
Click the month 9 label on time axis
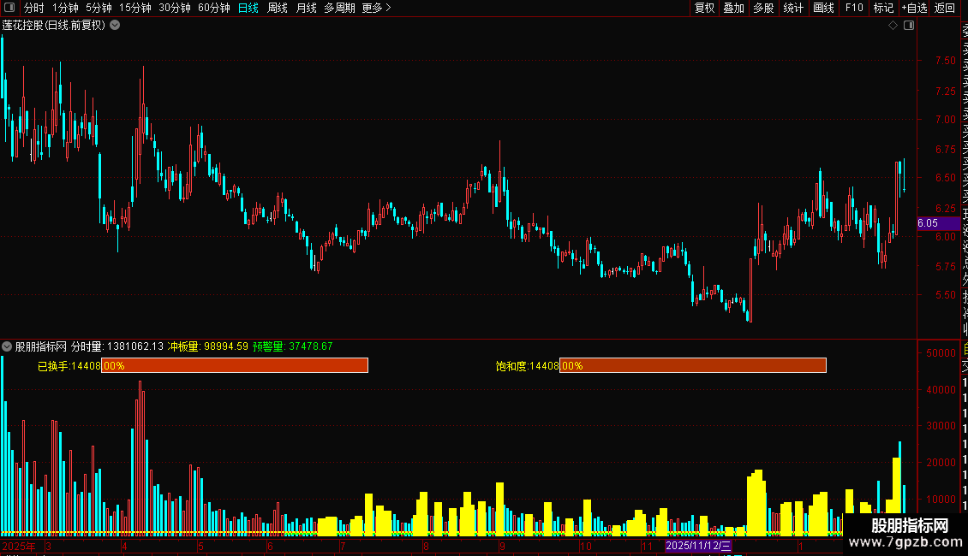[503, 546]
